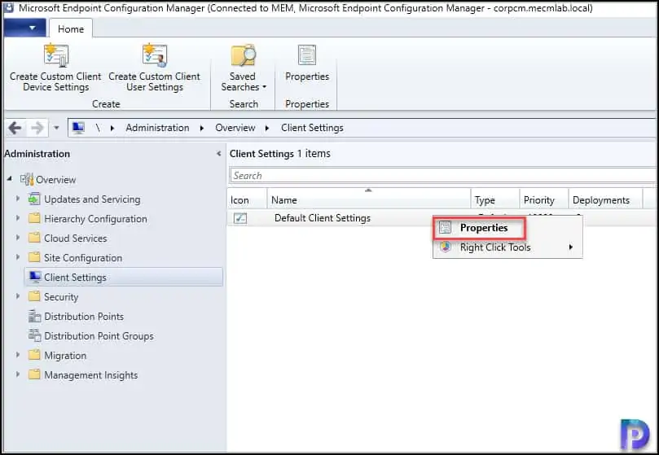The height and width of the screenshot is (455, 659).
Task: Expand the Hierarchy Configuration node
Action: click(x=18, y=218)
